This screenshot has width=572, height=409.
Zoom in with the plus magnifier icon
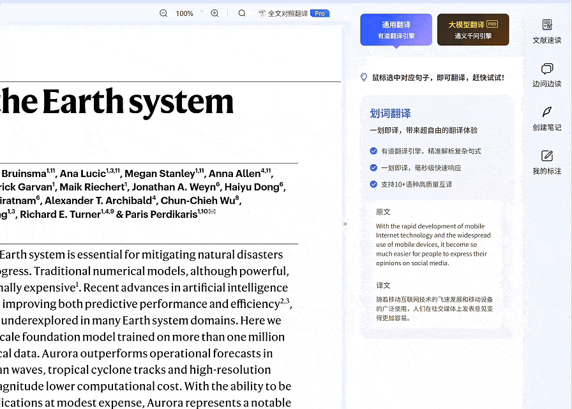[215, 13]
